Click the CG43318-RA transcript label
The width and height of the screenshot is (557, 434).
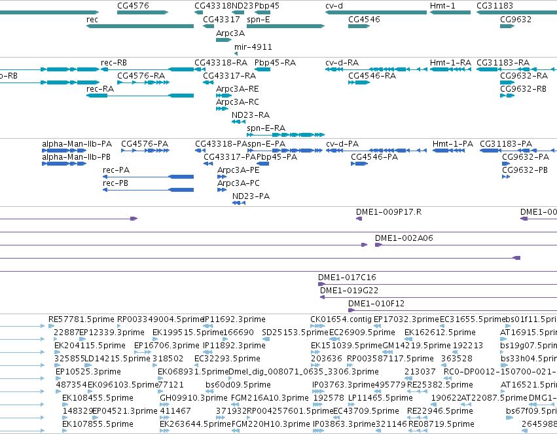point(221,63)
